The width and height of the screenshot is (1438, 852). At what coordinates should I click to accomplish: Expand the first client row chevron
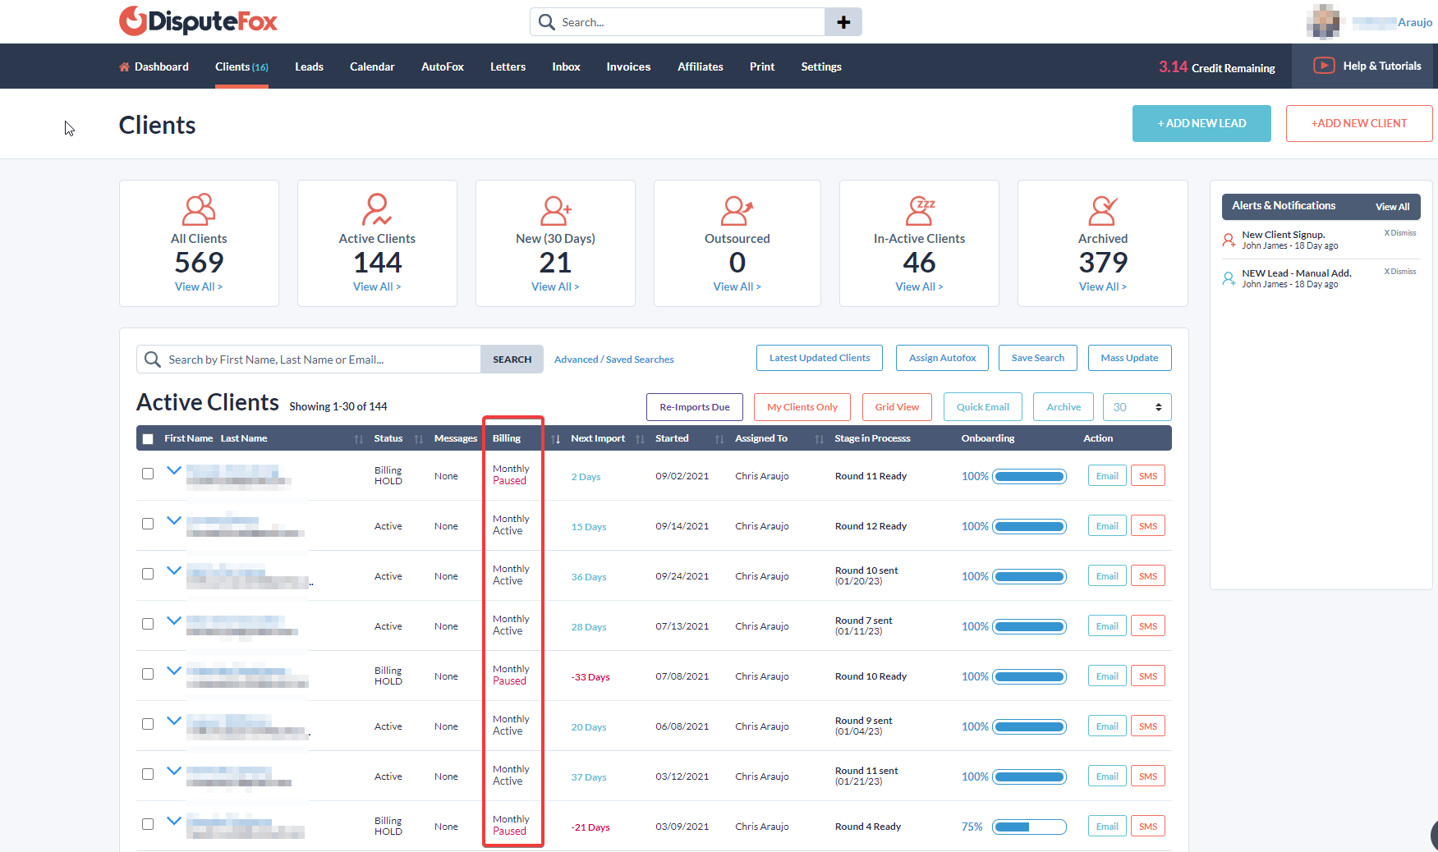(174, 471)
